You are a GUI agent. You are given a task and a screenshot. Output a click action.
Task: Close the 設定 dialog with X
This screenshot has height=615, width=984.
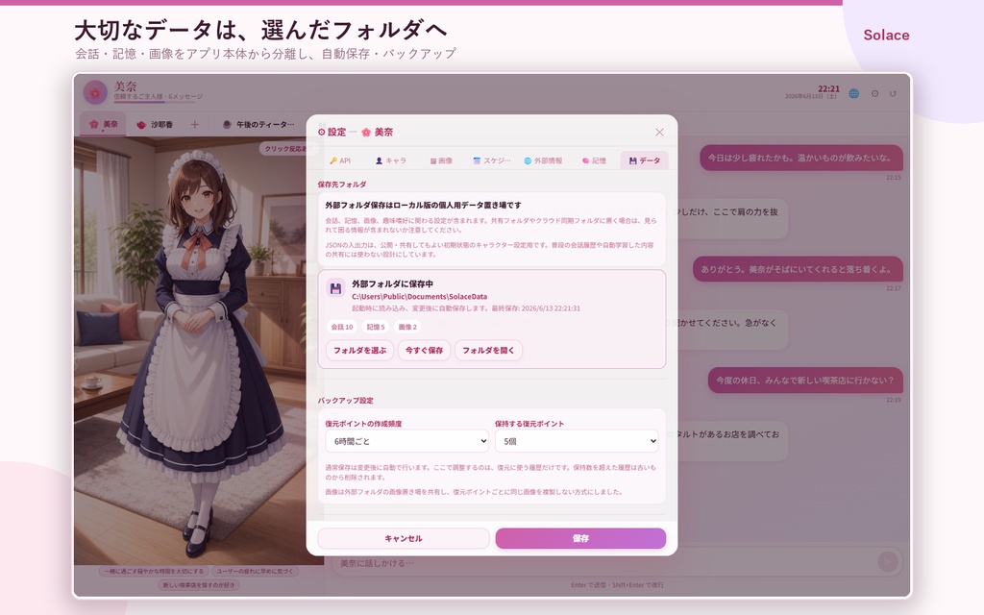tap(659, 132)
